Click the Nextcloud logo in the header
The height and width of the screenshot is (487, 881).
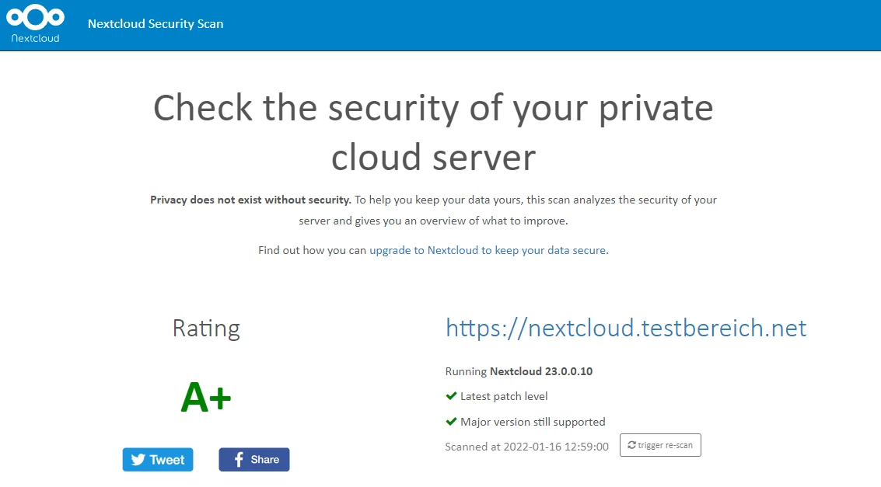click(35, 23)
